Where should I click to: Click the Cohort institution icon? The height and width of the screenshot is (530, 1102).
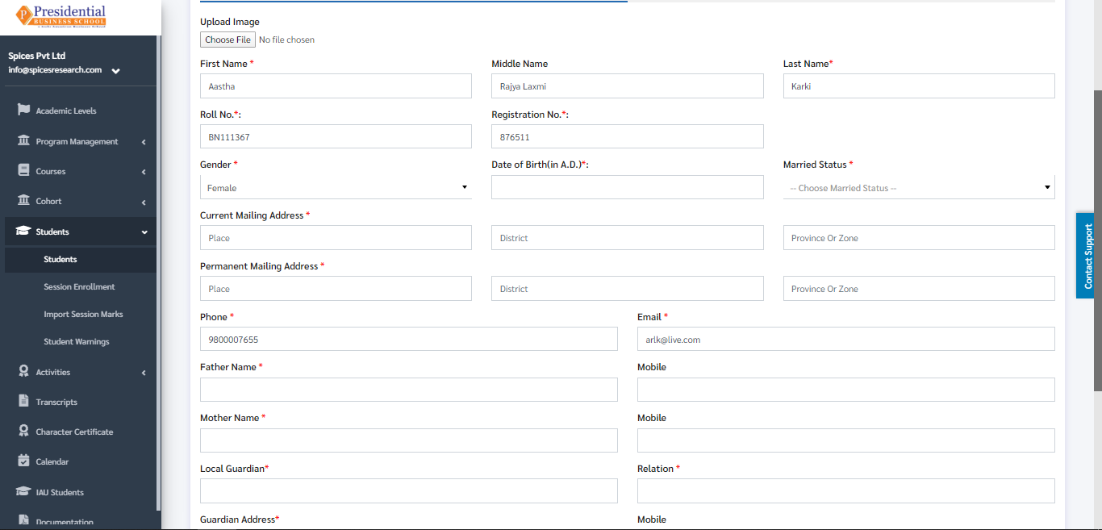(x=23, y=200)
